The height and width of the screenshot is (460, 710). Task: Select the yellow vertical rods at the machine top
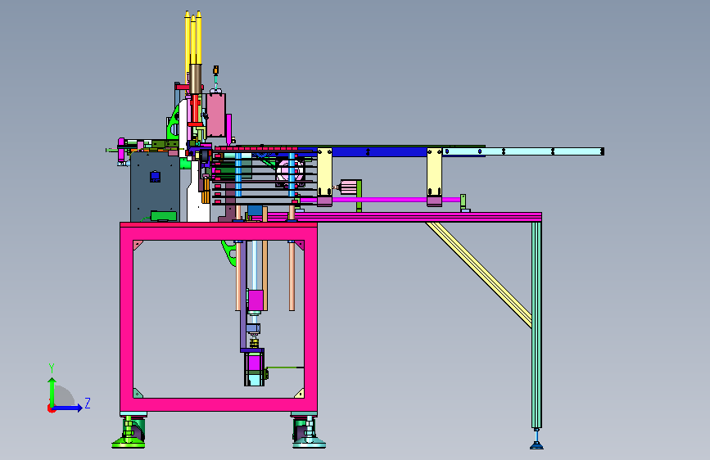pyautogui.click(x=193, y=38)
